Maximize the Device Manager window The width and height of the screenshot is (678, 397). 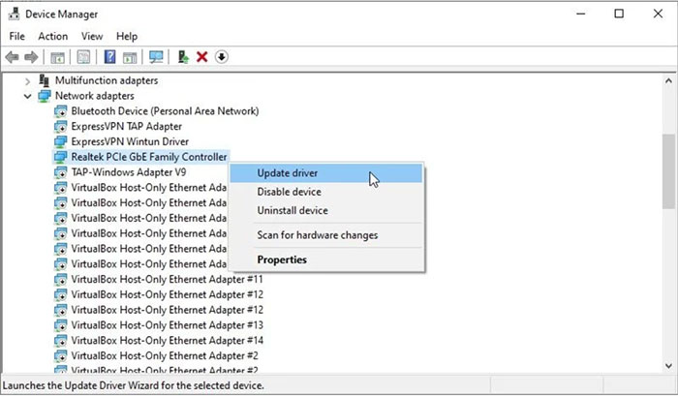coord(619,14)
